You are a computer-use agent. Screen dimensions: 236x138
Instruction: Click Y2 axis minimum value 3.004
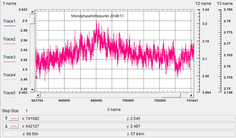point(206,92)
